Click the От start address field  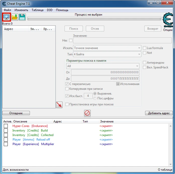tap(105, 72)
